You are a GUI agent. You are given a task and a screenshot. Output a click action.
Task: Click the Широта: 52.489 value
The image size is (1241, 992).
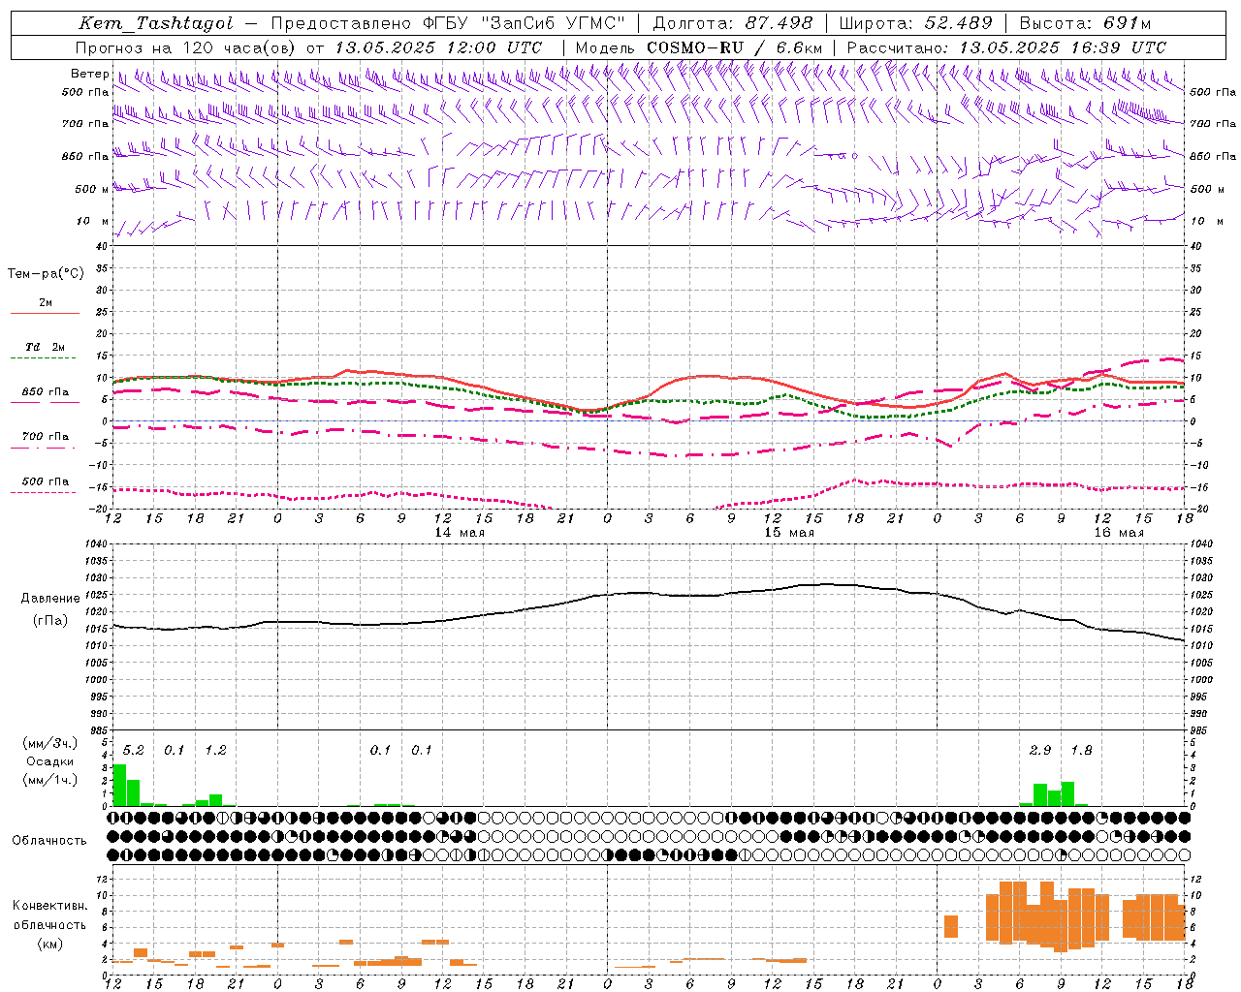915,23
